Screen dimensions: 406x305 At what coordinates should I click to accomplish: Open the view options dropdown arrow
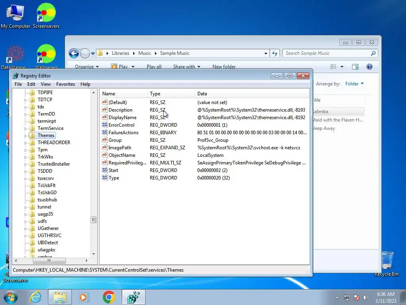tap(342, 67)
